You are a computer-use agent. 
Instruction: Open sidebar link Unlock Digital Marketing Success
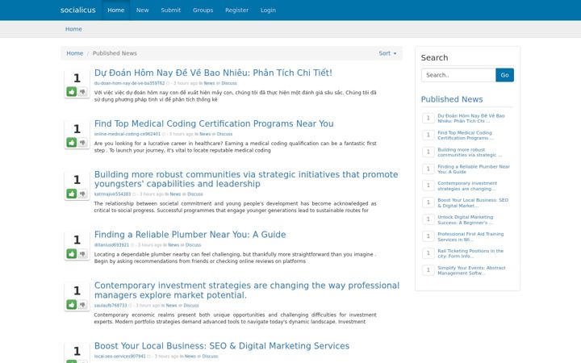(466, 219)
